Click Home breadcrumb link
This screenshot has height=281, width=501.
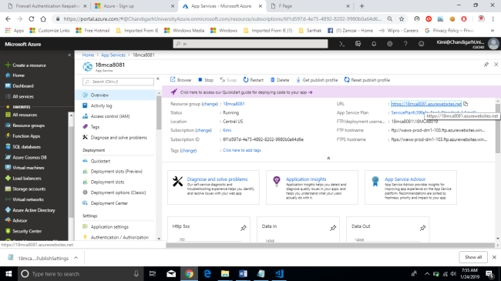[88, 55]
